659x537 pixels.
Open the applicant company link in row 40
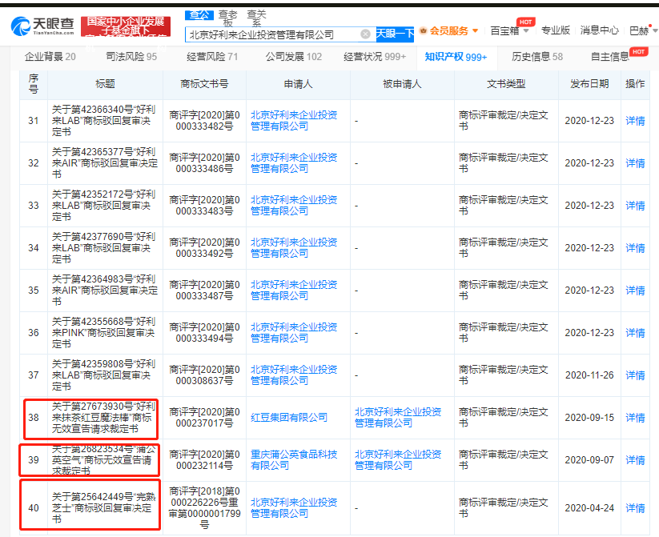pos(294,508)
